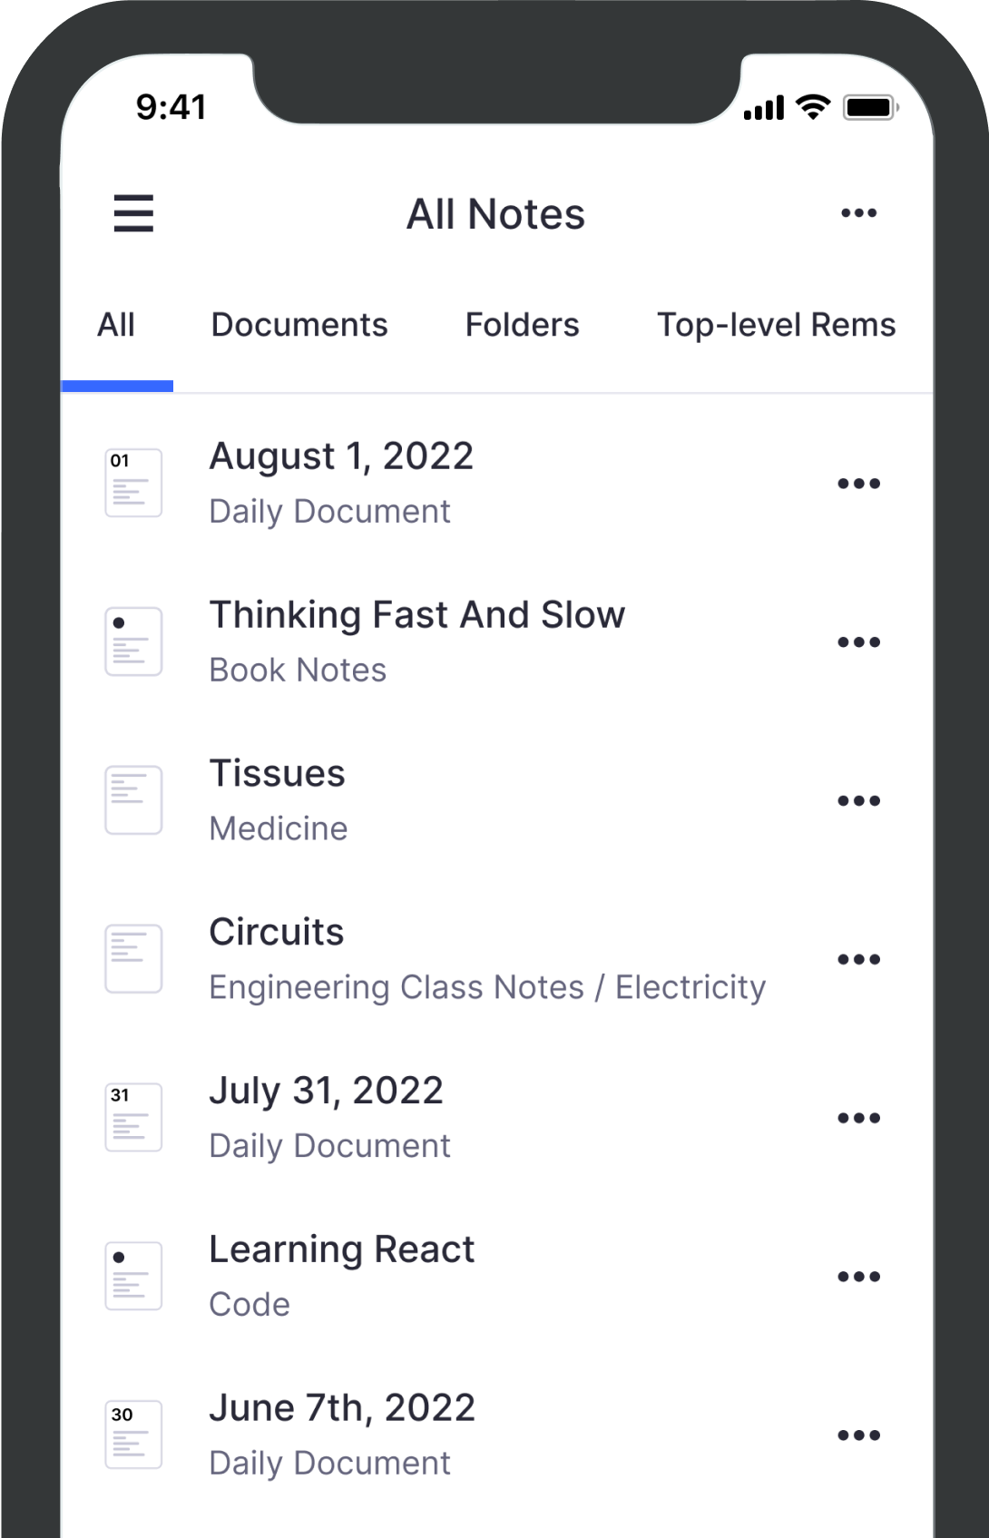Open the hamburger navigation menu
This screenshot has width=989, height=1538.
tap(133, 213)
